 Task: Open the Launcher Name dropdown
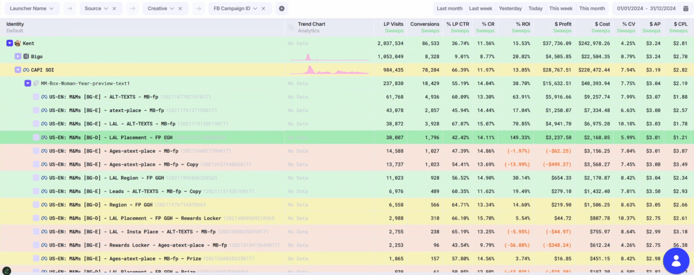32,8
